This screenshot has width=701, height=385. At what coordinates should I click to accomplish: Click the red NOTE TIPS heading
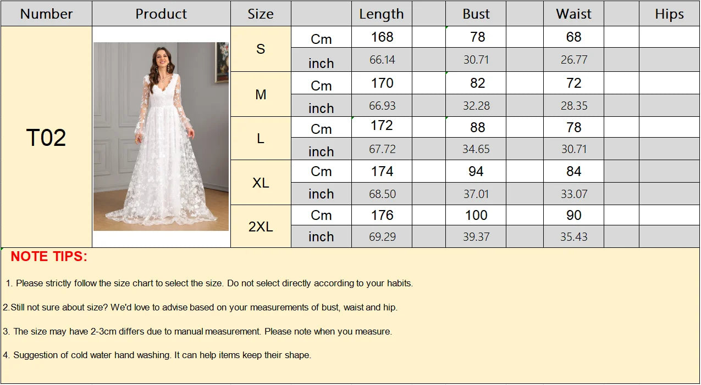coord(49,256)
